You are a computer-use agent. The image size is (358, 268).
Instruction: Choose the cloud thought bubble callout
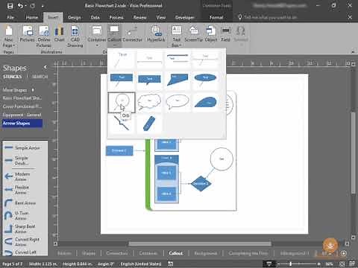[x=149, y=102]
